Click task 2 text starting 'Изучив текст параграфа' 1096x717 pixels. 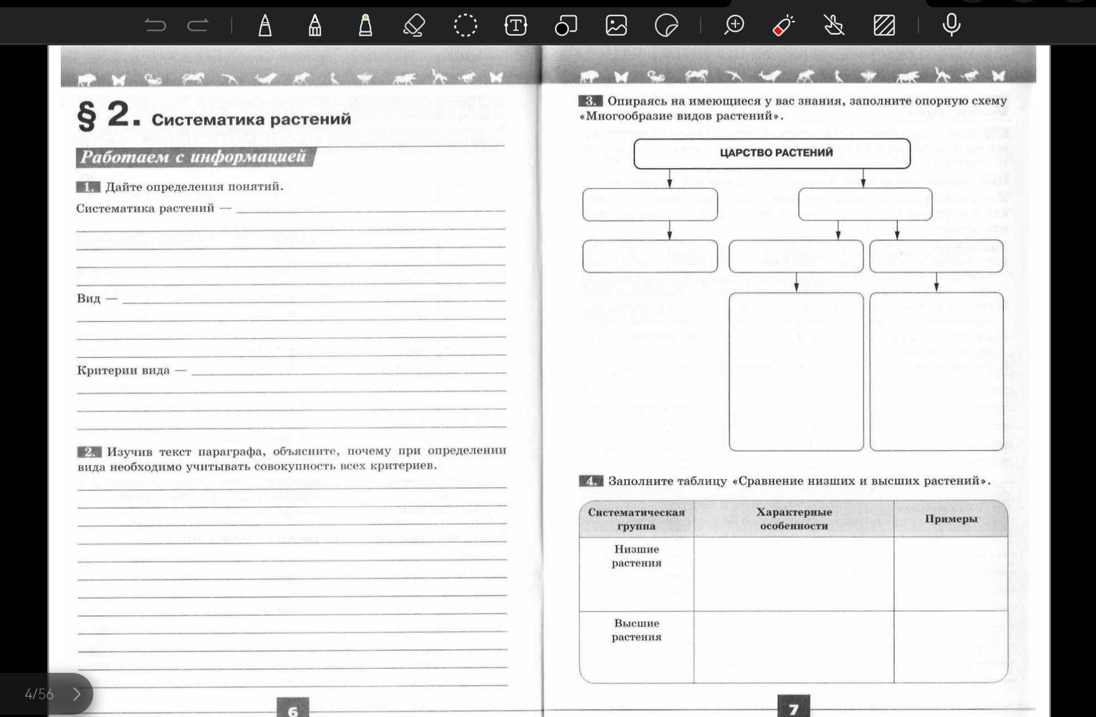[292, 458]
